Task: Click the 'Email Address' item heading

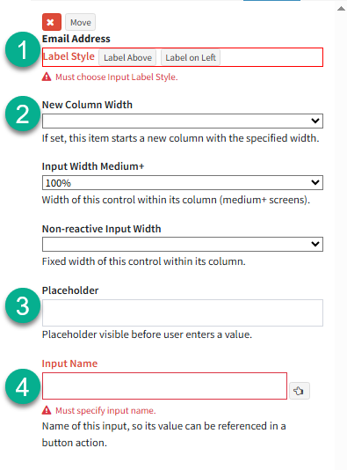Action: [x=76, y=39]
